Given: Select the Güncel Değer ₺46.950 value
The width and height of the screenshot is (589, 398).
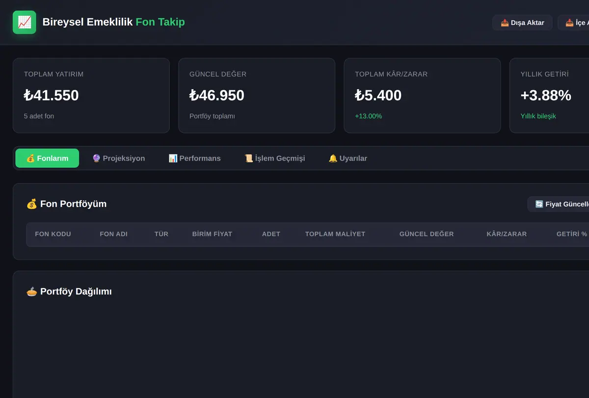Looking at the screenshot, I should coord(217,95).
